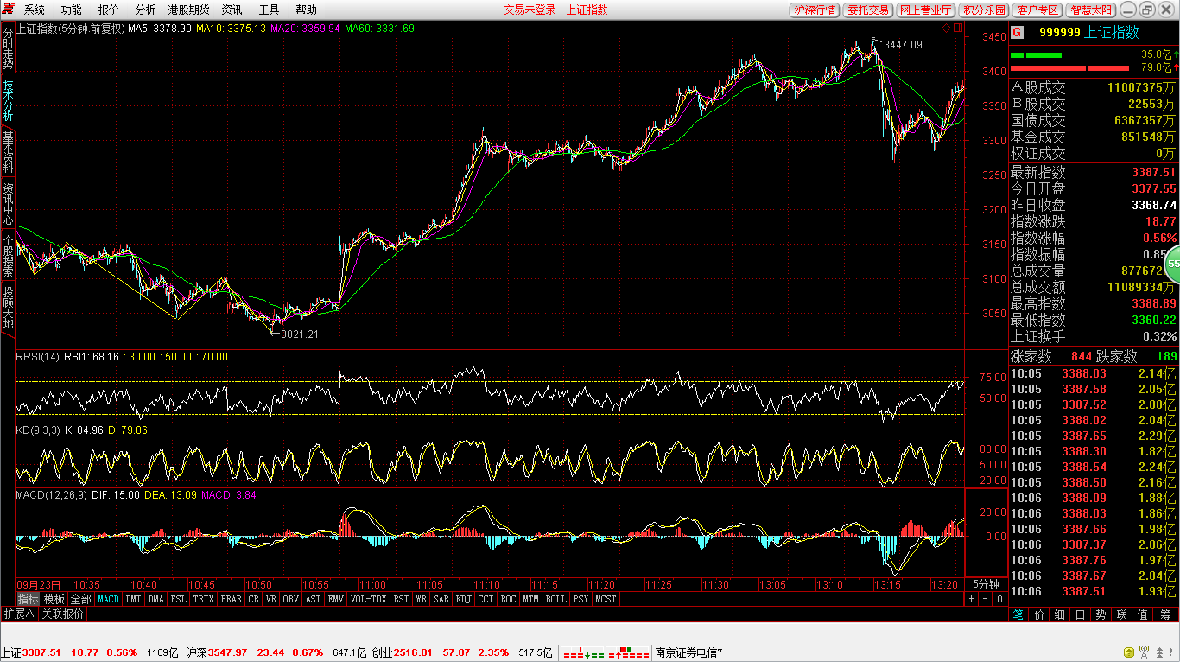
Task: Open the 客户专区 button
Action: coord(1038,10)
